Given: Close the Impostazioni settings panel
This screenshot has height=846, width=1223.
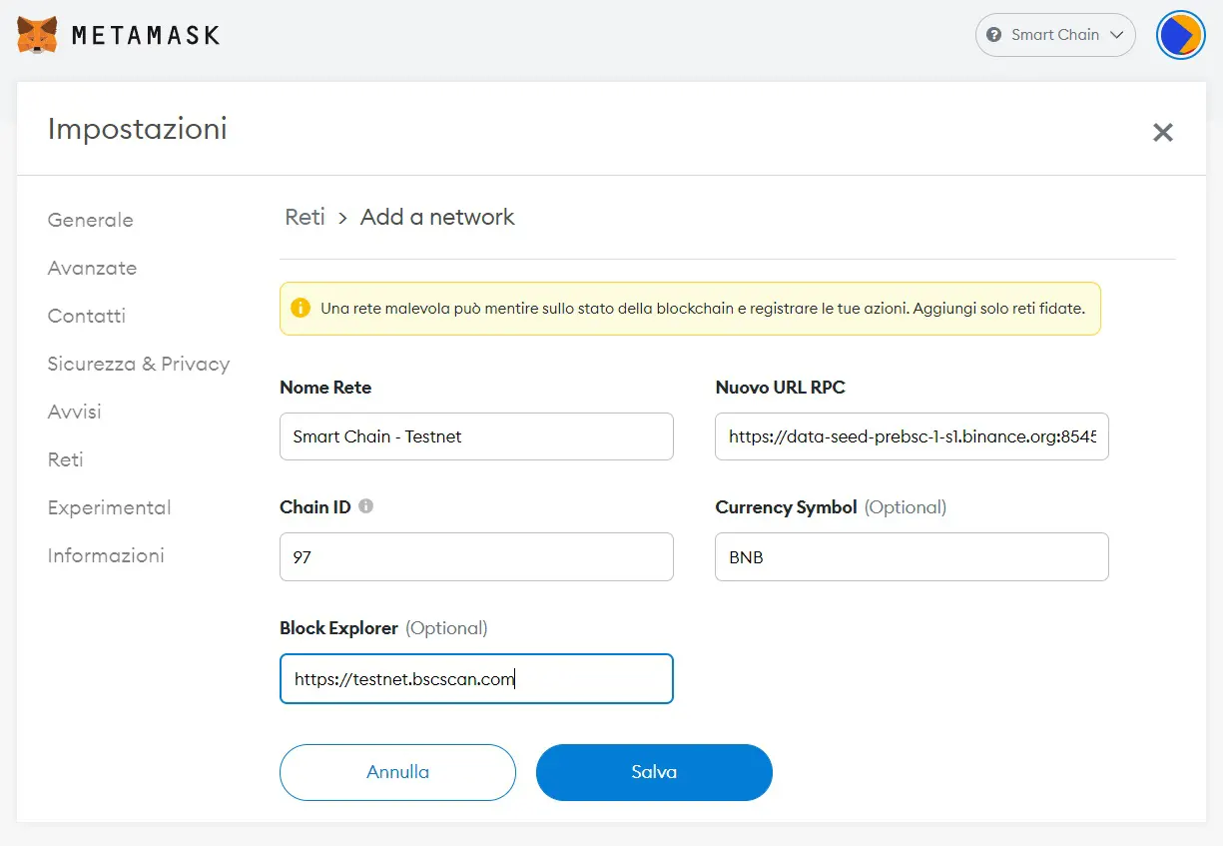Looking at the screenshot, I should pyautogui.click(x=1163, y=132).
